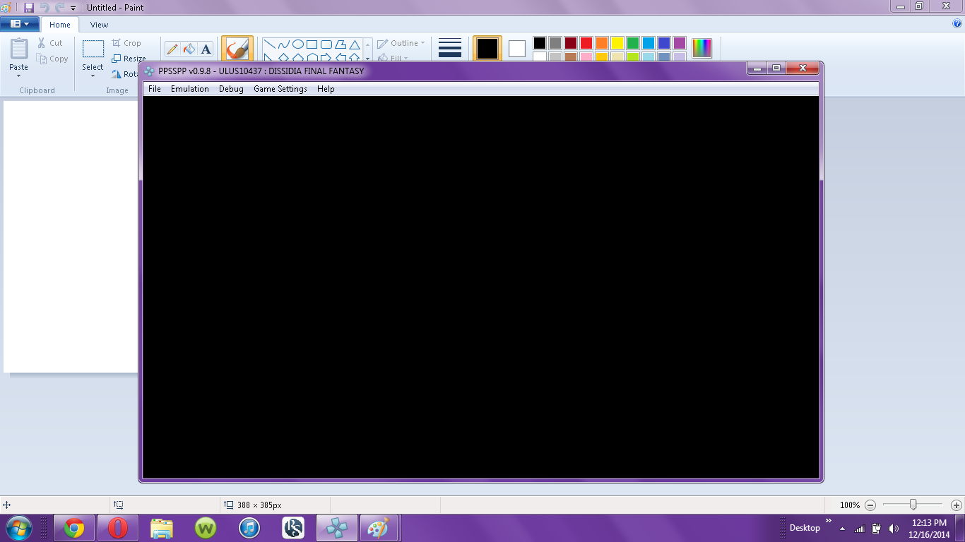This screenshot has width=965, height=542.
Task: Select the Pencil tool in Paint
Action: (x=172, y=49)
